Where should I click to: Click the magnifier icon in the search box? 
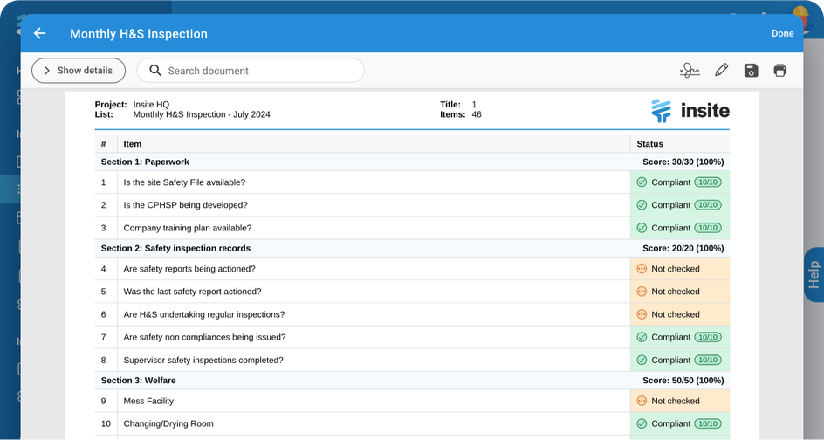[155, 71]
